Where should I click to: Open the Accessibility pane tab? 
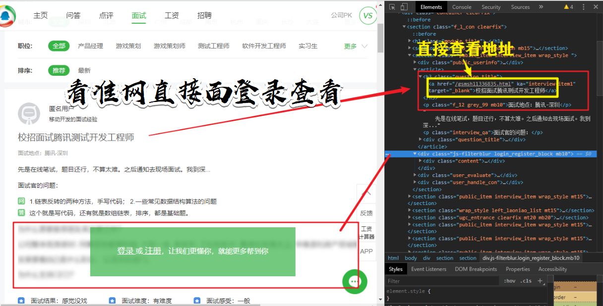click(552, 269)
